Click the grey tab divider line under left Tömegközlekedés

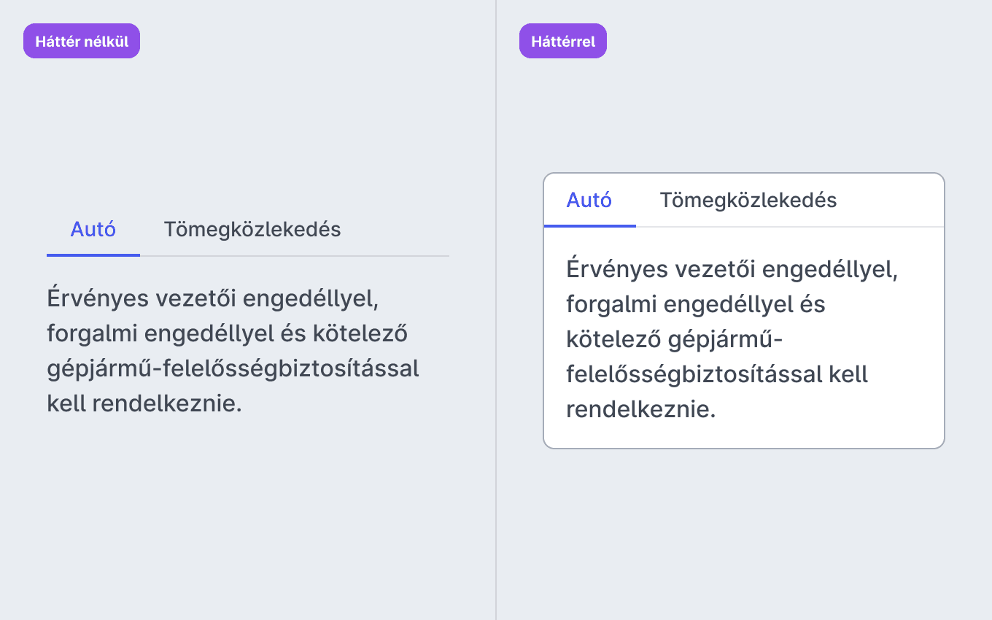pyautogui.click(x=295, y=256)
